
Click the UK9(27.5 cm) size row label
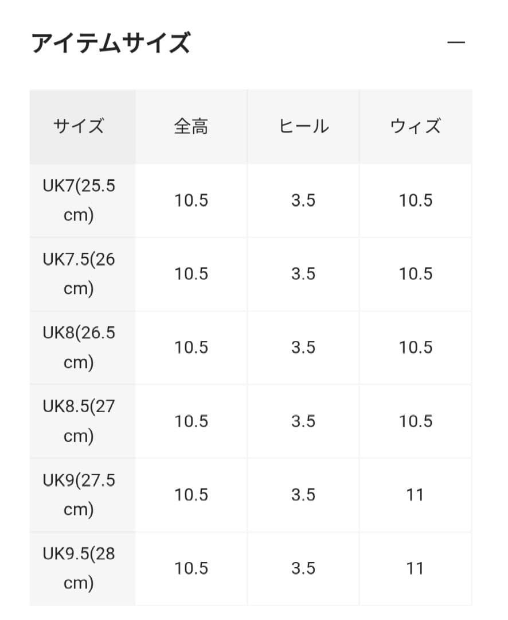click(80, 494)
